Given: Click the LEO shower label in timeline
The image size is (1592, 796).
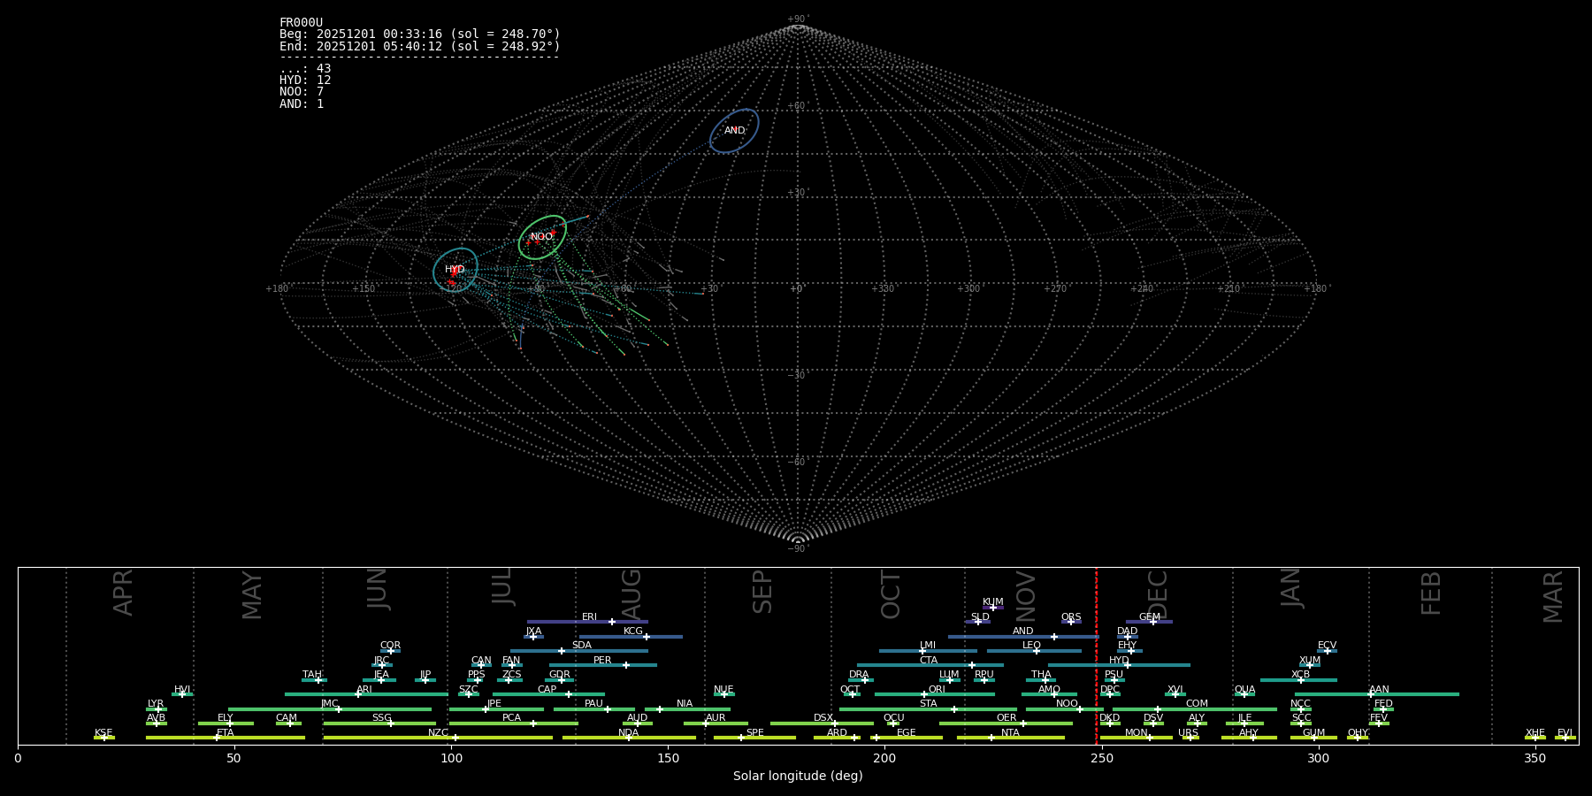Looking at the screenshot, I should coord(1032,646).
